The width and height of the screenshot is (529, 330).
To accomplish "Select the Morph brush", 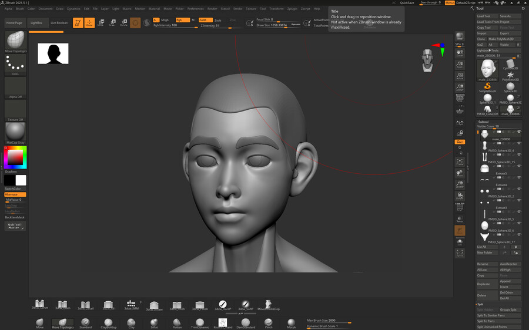I will 291,324.
